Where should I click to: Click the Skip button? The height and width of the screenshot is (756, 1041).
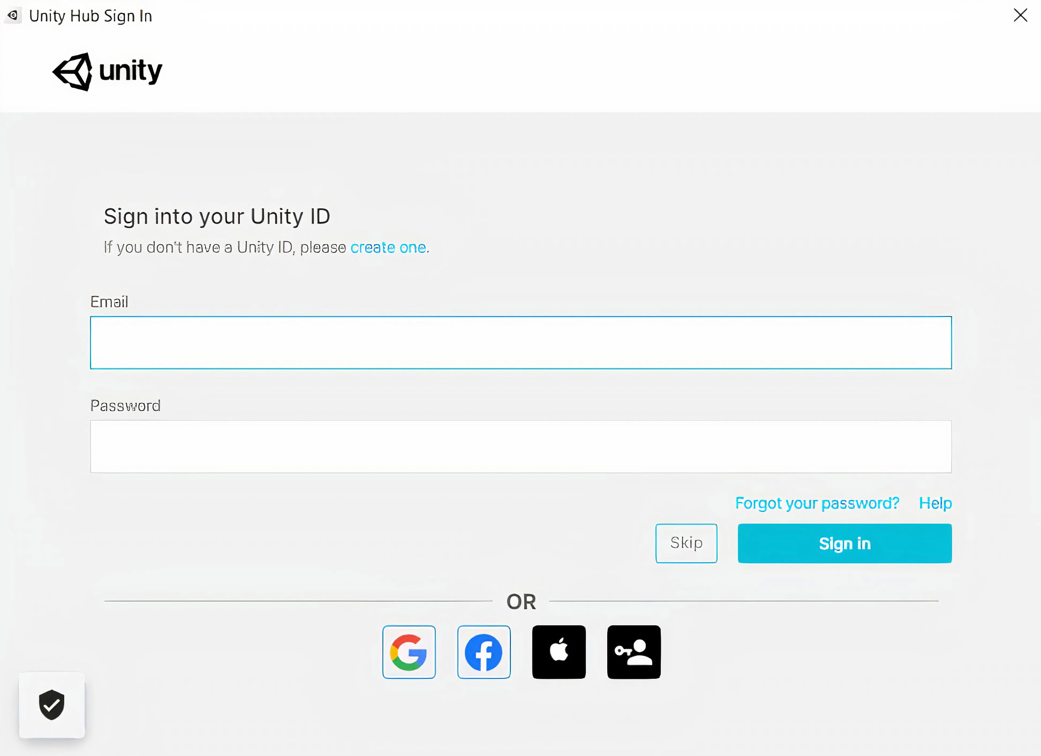click(x=685, y=543)
